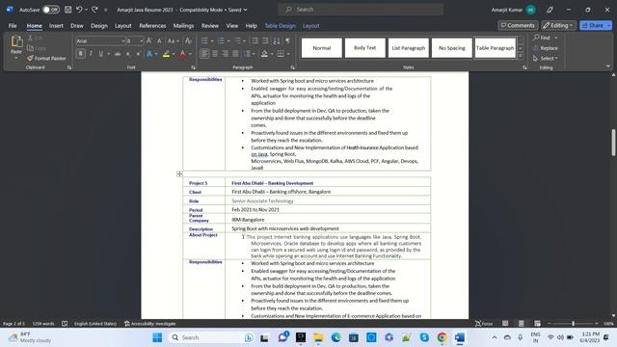
Task: Click the table move handle in document
Action: pyautogui.click(x=179, y=173)
